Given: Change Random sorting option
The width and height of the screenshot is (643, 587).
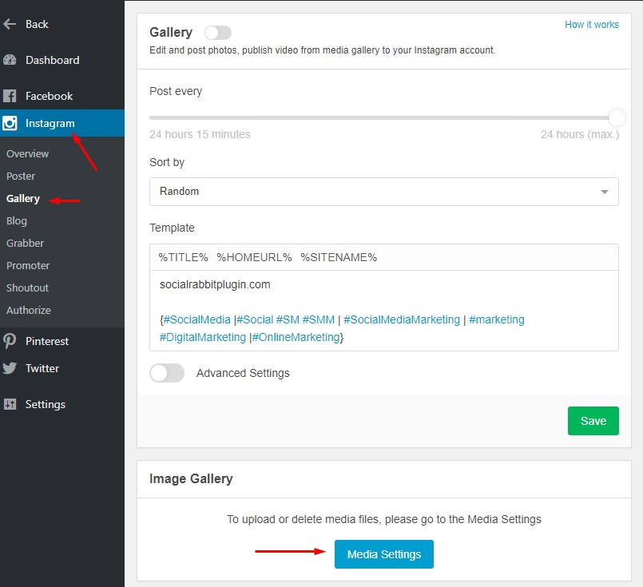Looking at the screenshot, I should (383, 192).
